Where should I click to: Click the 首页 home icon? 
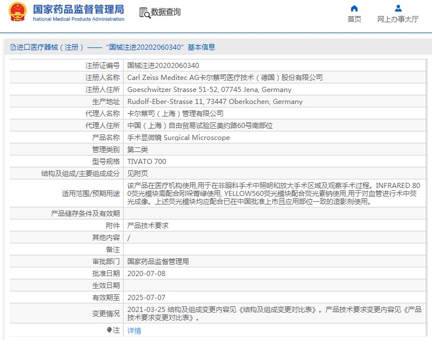354,9
